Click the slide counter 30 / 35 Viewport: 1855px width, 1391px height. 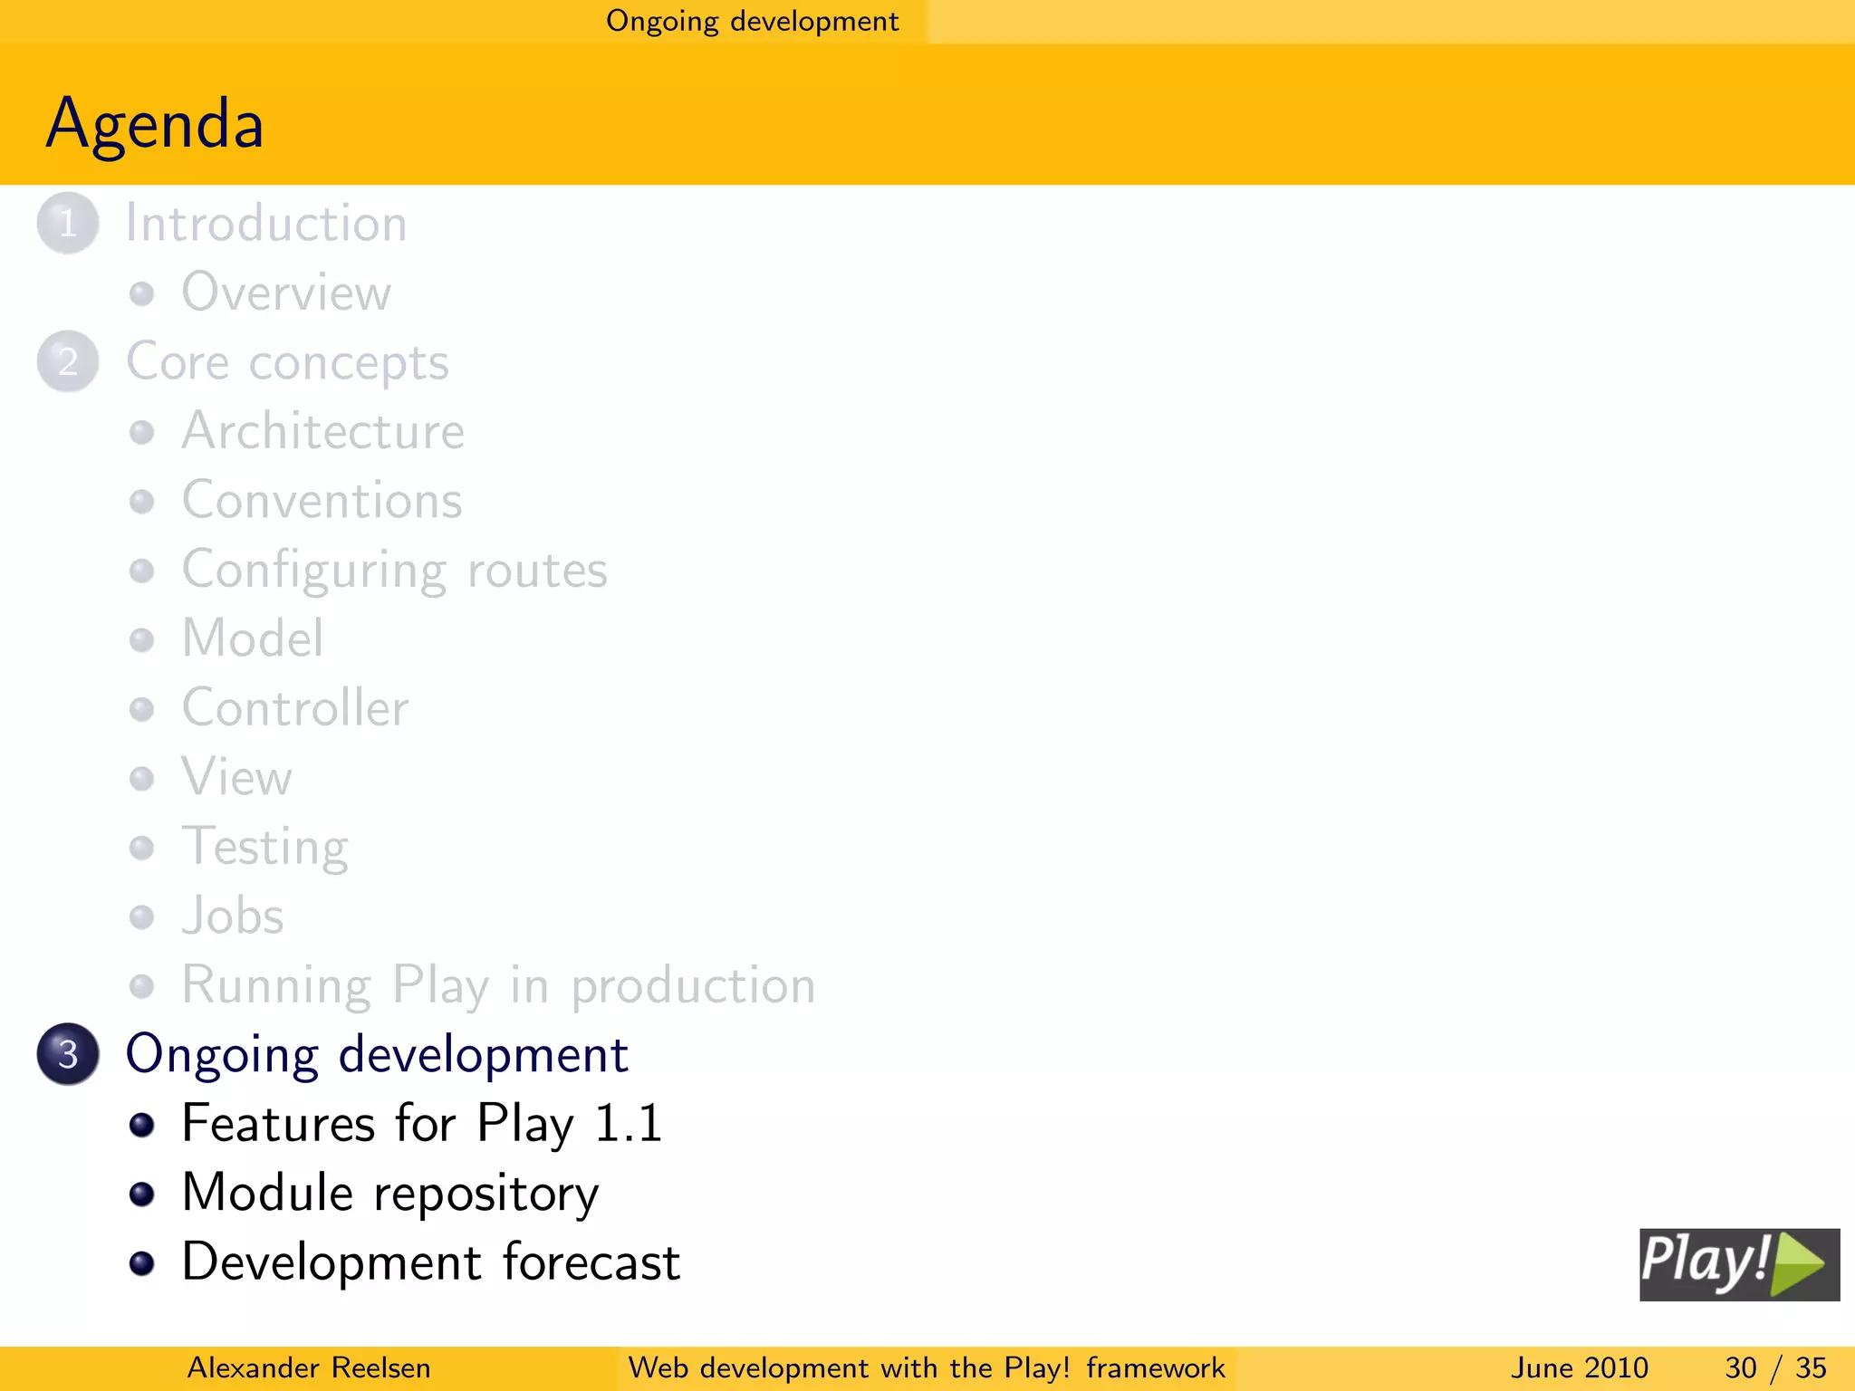click(x=1774, y=1367)
